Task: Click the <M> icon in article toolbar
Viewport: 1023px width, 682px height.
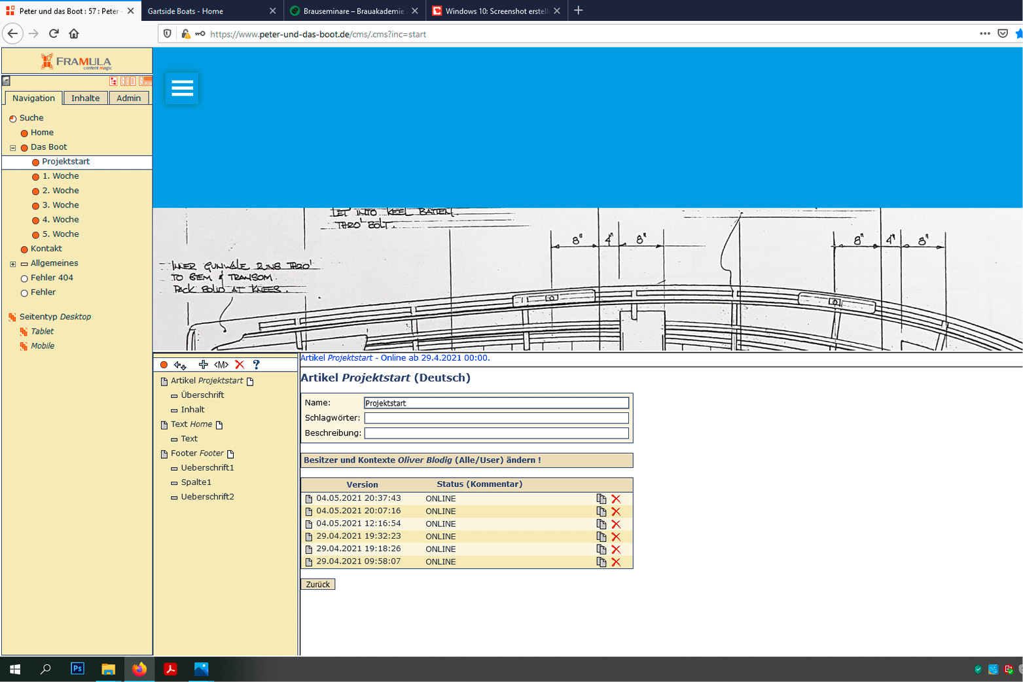Action: pos(221,365)
